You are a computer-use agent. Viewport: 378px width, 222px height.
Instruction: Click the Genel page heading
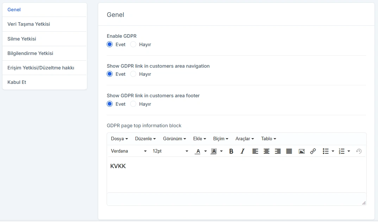click(x=115, y=15)
